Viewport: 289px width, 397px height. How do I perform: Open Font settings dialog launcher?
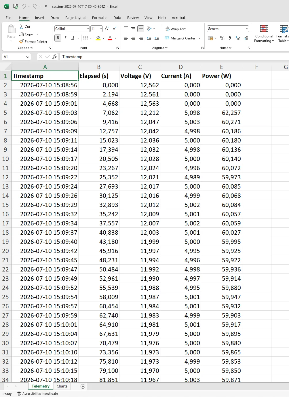tap(118, 48)
